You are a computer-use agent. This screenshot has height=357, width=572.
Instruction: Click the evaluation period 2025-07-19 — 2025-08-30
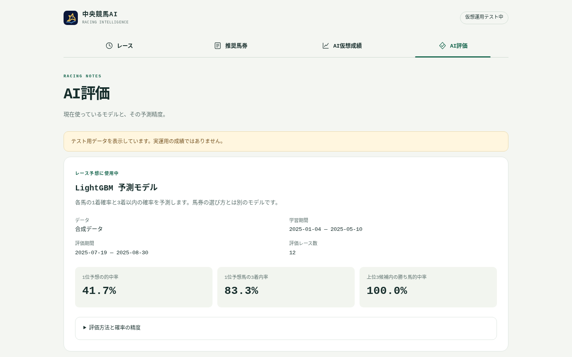click(x=112, y=253)
